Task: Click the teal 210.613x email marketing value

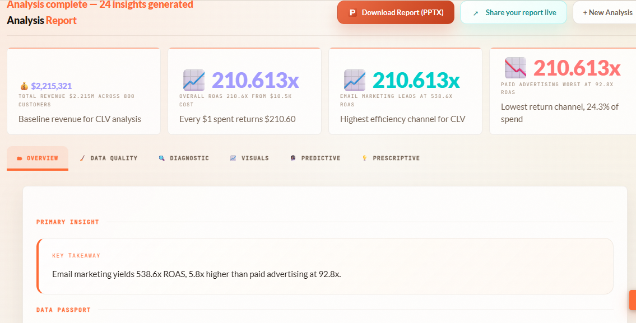Action: [416, 80]
